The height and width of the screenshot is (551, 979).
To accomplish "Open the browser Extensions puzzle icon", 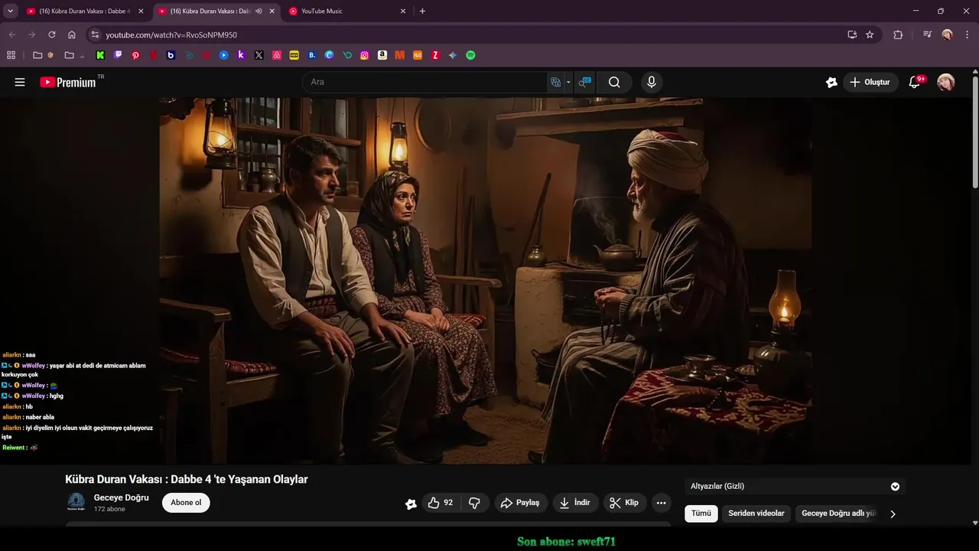I will pos(898,34).
